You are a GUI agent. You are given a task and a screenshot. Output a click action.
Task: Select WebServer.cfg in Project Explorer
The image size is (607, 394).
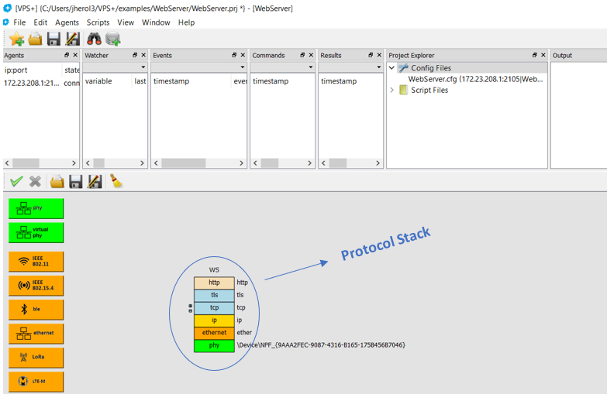click(475, 79)
